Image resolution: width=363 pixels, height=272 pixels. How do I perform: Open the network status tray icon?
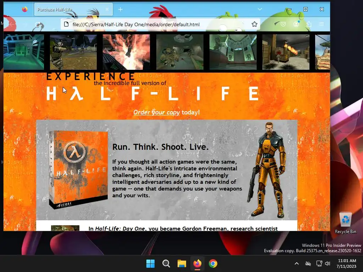[x=319, y=263]
